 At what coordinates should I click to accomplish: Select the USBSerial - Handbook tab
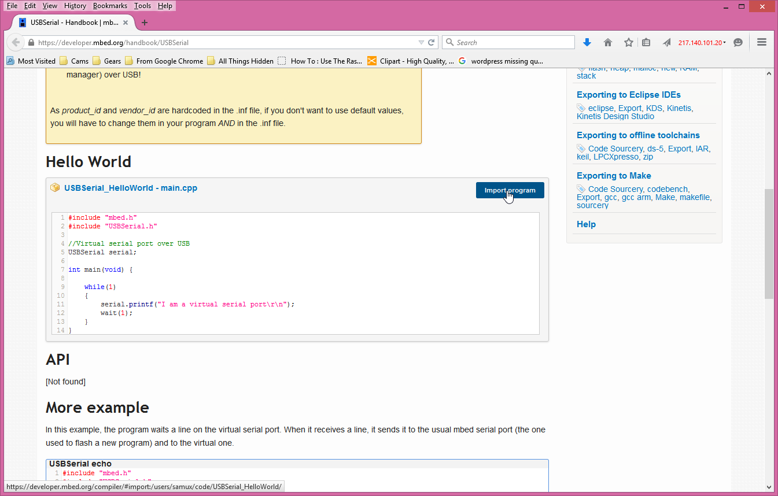tap(74, 23)
